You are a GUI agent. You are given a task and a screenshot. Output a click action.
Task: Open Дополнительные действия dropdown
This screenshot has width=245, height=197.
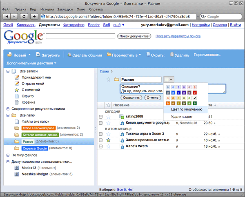tap(31, 63)
